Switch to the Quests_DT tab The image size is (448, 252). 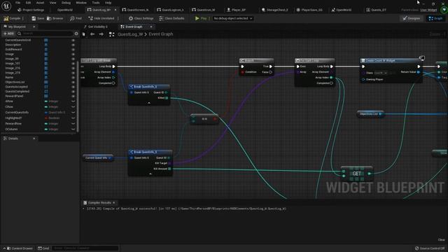[x=377, y=10]
